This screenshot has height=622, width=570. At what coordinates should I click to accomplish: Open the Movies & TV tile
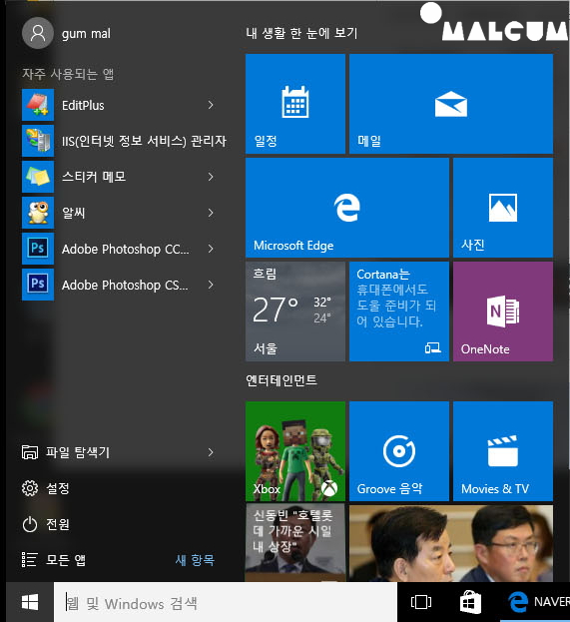point(503,451)
